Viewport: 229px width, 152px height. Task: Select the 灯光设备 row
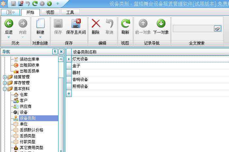150,59
